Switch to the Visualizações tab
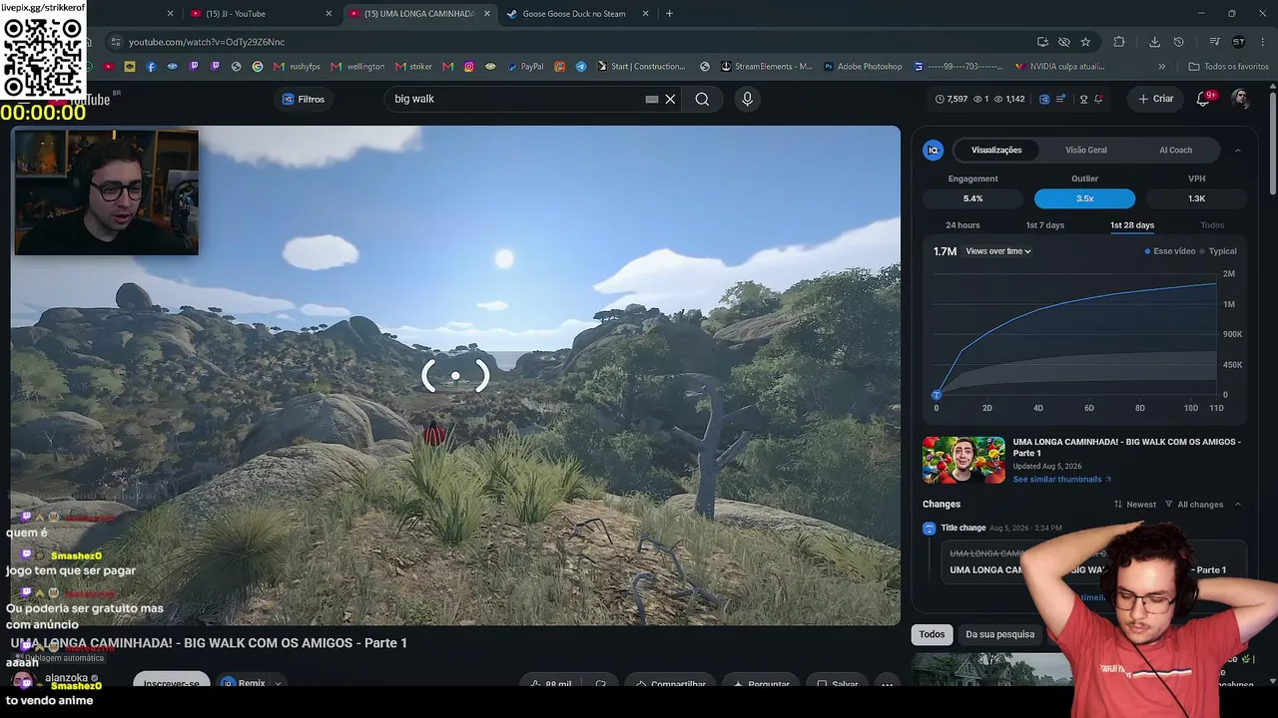 [x=996, y=150]
